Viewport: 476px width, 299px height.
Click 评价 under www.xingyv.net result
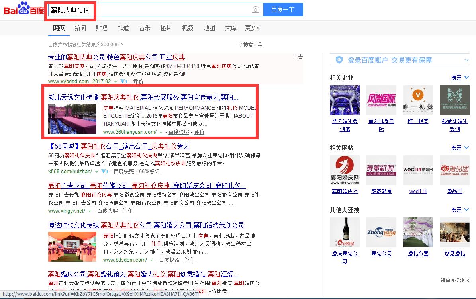[128, 211]
